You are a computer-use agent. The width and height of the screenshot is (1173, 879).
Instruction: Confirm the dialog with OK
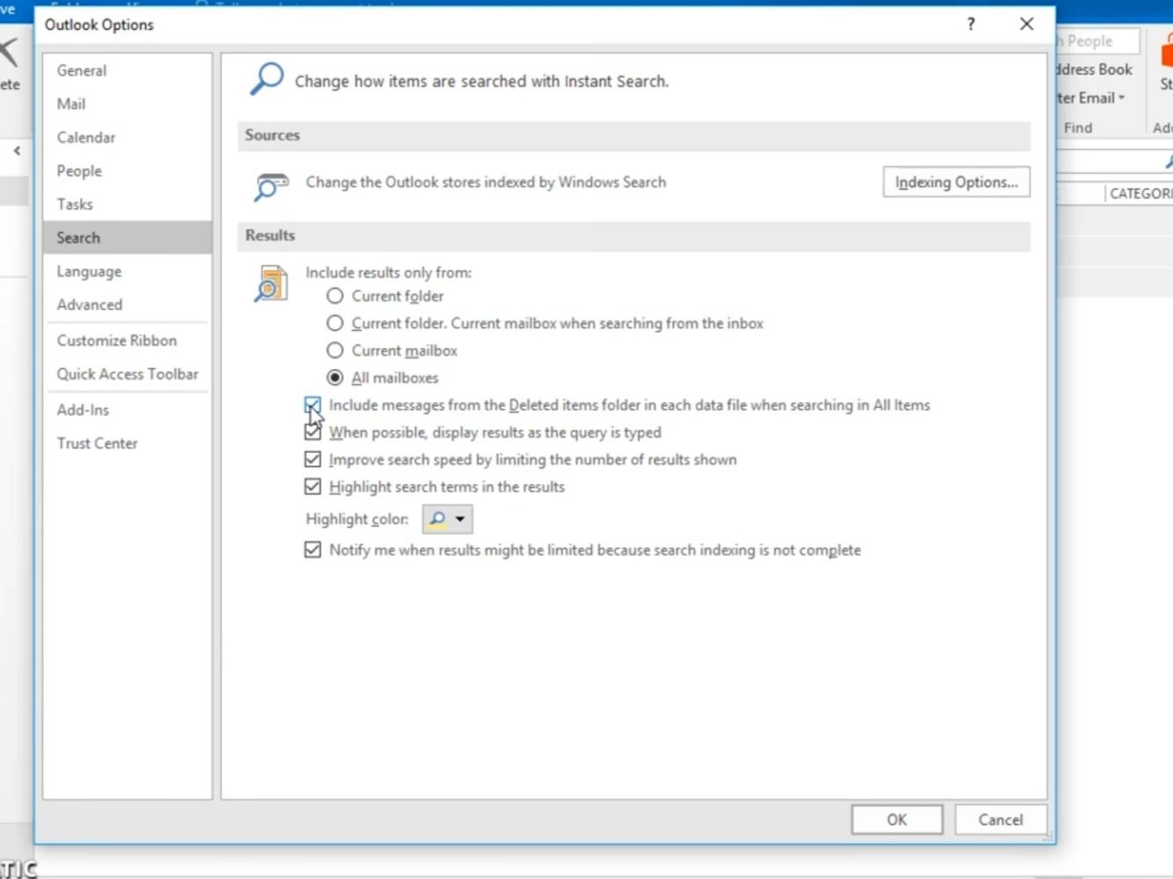click(x=896, y=820)
